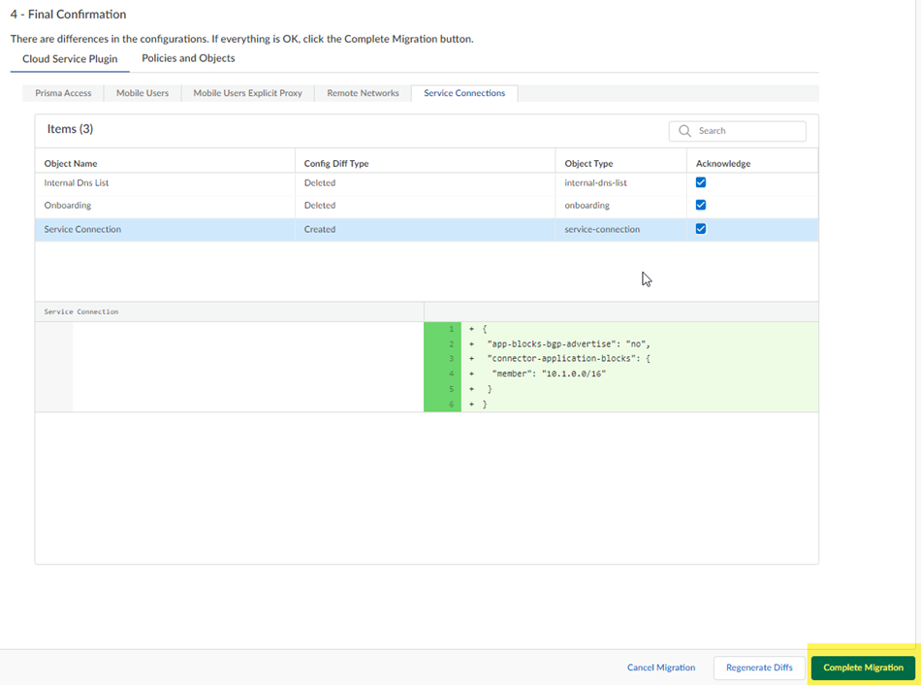Toggle Acknowledge checkbox for Service Connection

[701, 230]
